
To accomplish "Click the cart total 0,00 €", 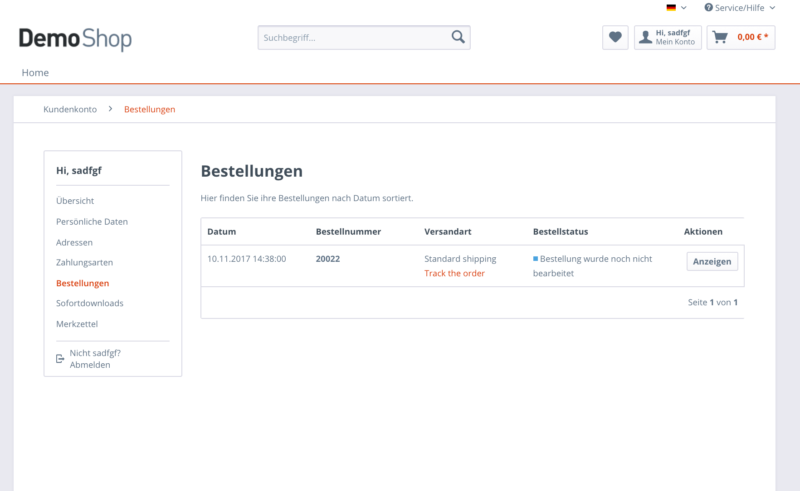I will tap(753, 37).
